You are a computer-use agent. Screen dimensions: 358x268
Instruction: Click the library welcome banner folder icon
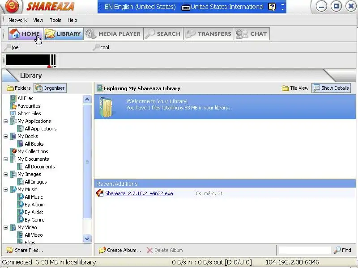[106, 107]
